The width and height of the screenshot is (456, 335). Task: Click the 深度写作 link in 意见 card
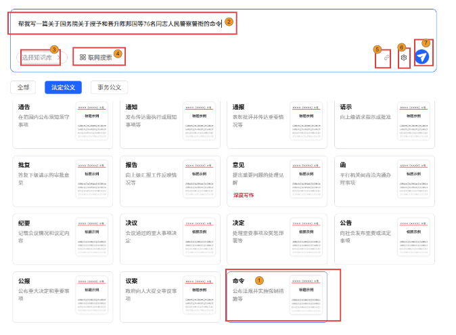tap(244, 195)
